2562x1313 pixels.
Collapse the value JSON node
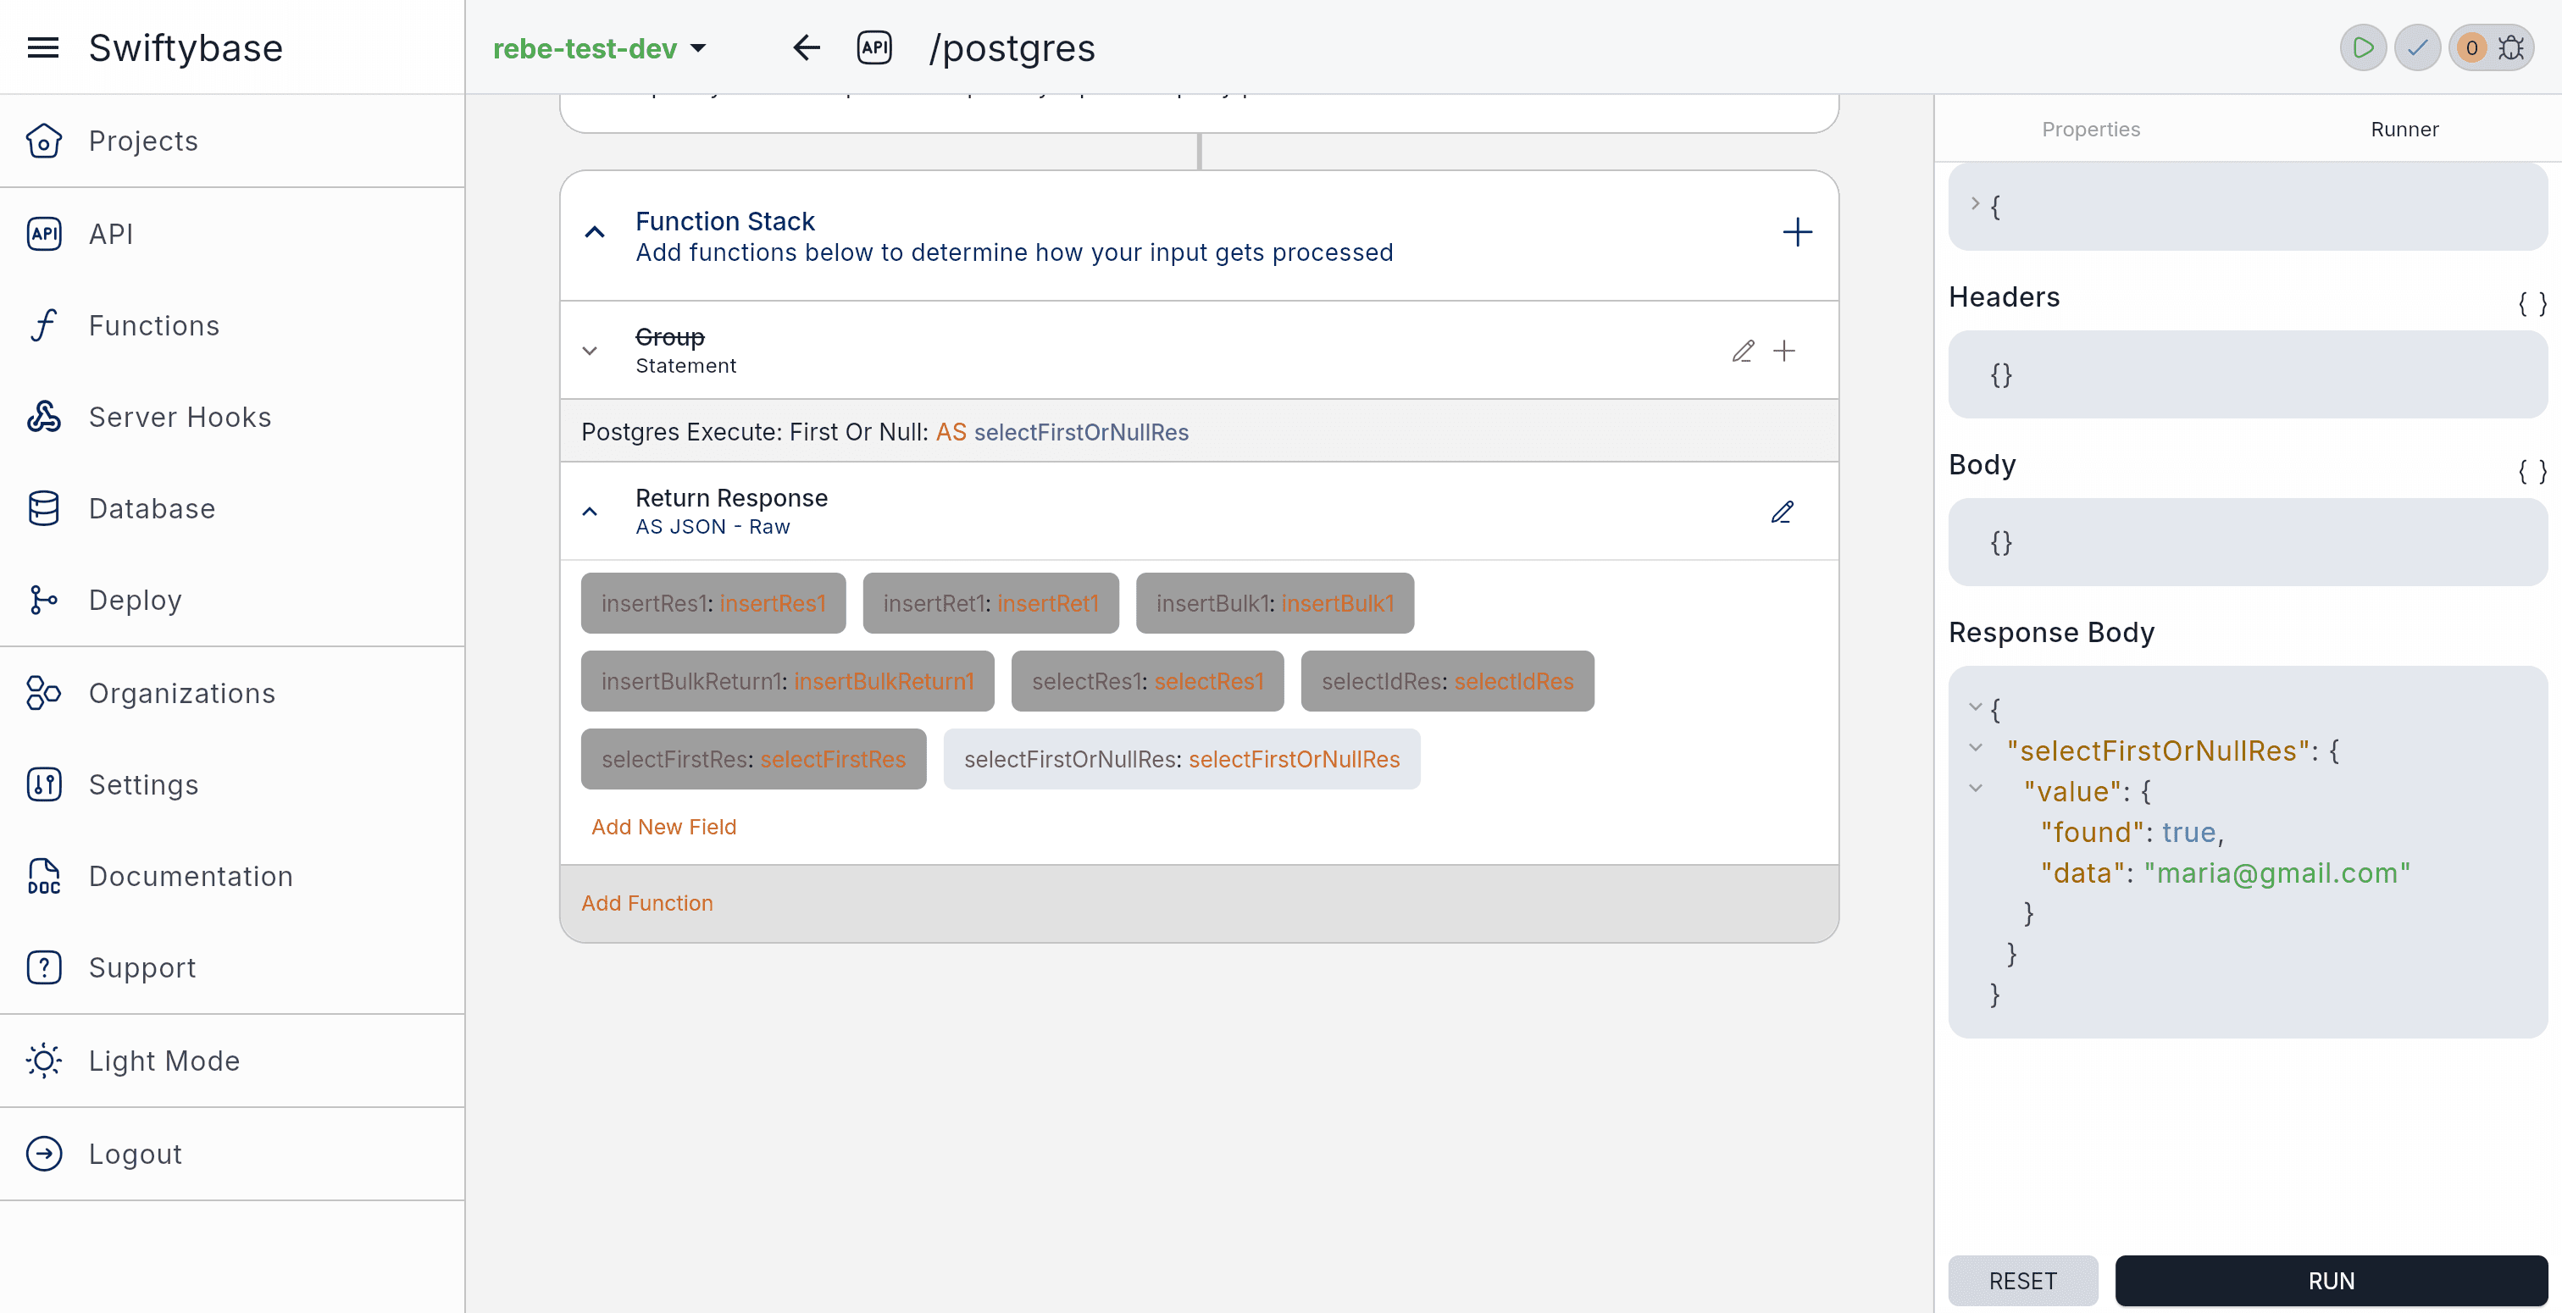coord(1975,789)
